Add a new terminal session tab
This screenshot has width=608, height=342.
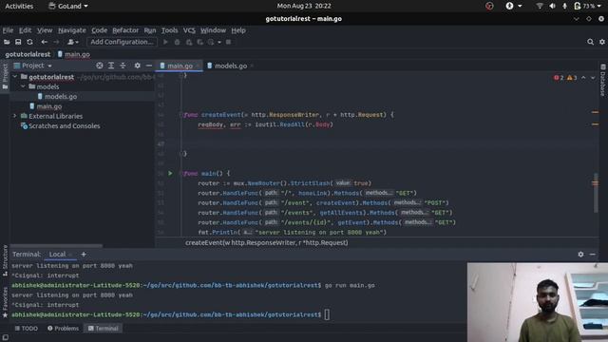[84, 255]
